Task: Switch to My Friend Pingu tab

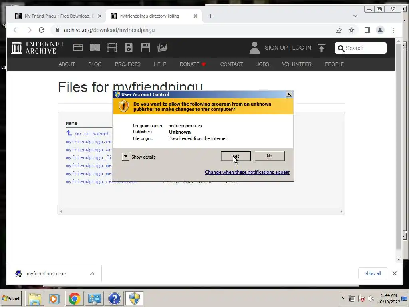Action: tap(58, 16)
